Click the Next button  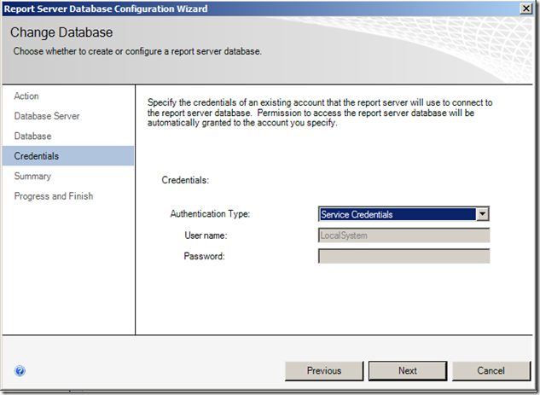[x=408, y=370]
